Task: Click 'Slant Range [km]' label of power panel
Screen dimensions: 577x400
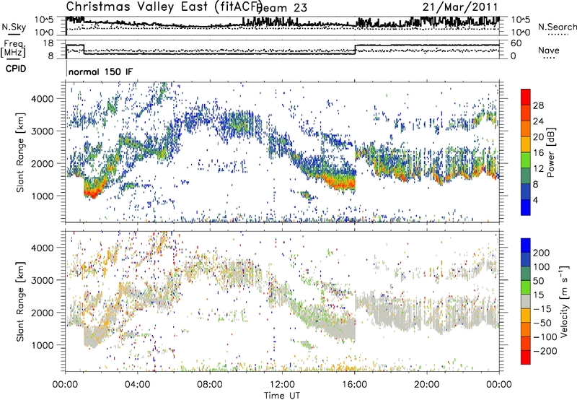Action: pyautogui.click(x=20, y=152)
